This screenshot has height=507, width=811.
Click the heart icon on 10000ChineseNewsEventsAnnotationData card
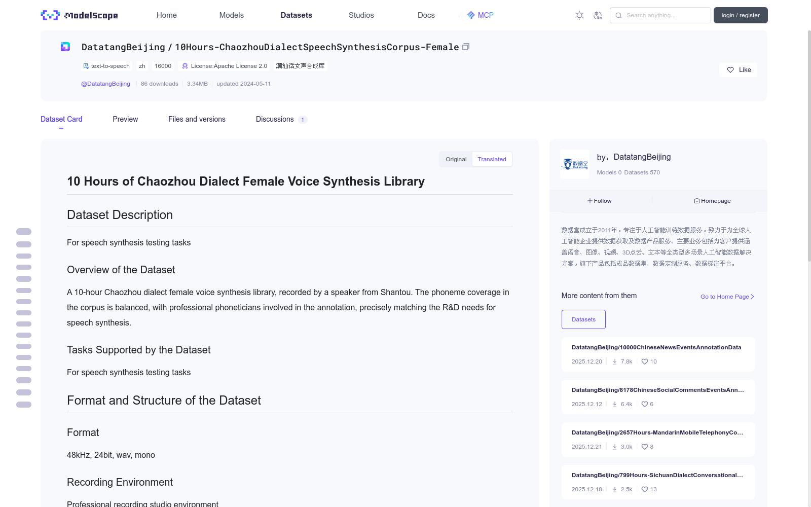pos(645,361)
